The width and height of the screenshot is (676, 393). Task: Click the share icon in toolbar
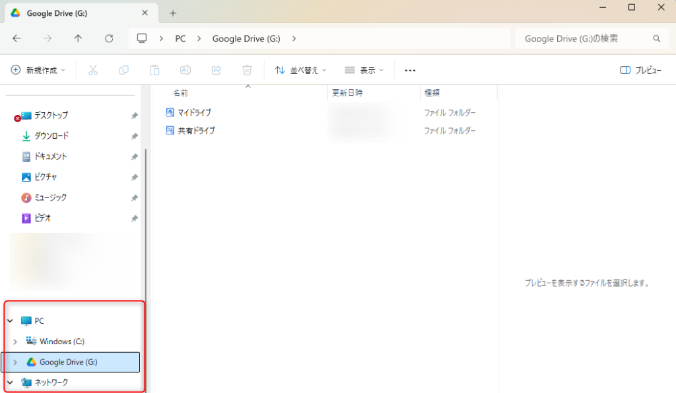[x=216, y=70]
